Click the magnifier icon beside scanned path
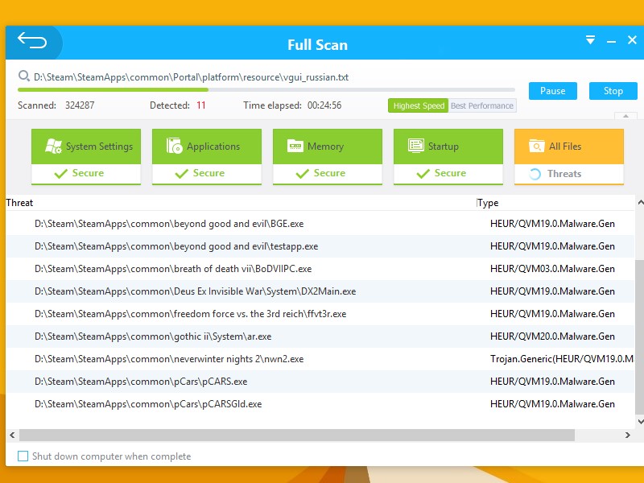Image resolution: width=644 pixels, height=483 pixels. pos(24,76)
